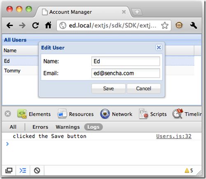This screenshot has height=179, width=206.
Task: Filter console by Warnings
Action: (68, 127)
